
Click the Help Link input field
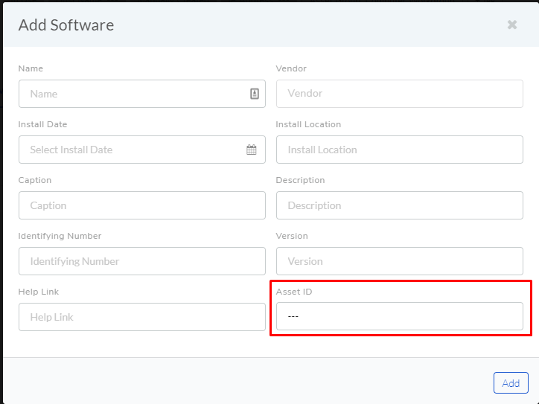[142, 317]
